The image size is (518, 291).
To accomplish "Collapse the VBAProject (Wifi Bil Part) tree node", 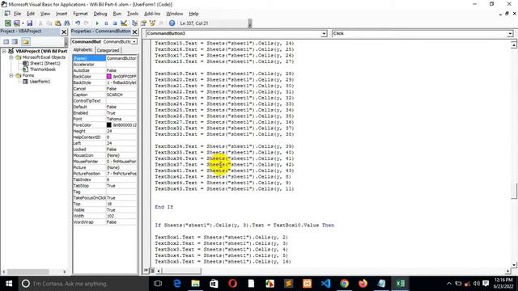I will click(x=4, y=51).
